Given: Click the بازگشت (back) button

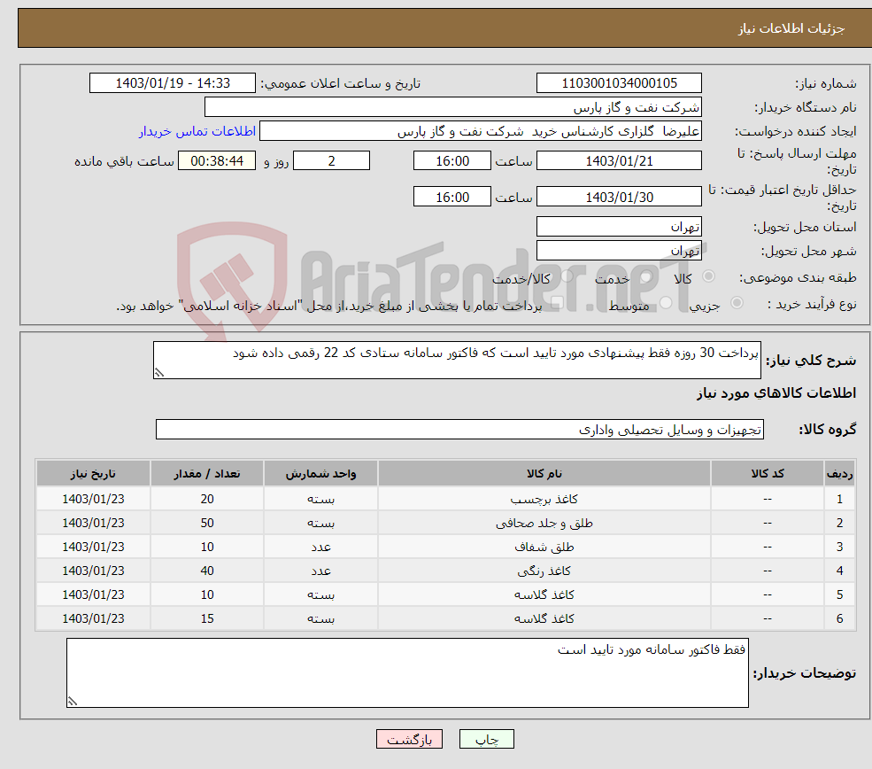Looking at the screenshot, I should coord(409,739).
